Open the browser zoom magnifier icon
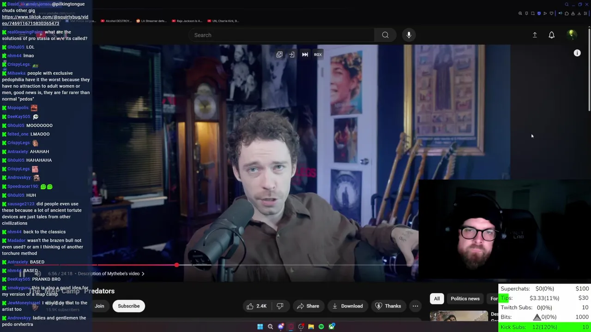The width and height of the screenshot is (591, 332). (520, 13)
